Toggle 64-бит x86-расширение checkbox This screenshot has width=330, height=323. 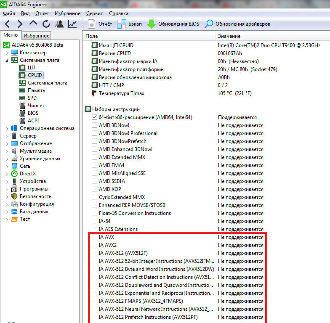(94, 117)
